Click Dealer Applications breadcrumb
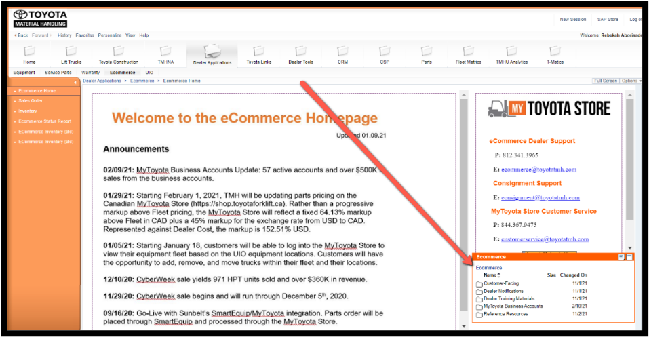The image size is (649, 337). click(102, 81)
